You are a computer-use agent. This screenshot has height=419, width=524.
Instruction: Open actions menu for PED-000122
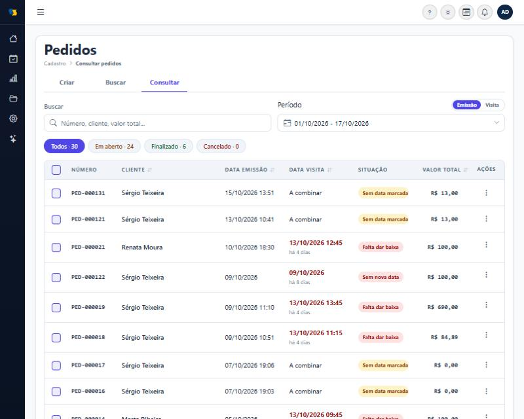486,275
